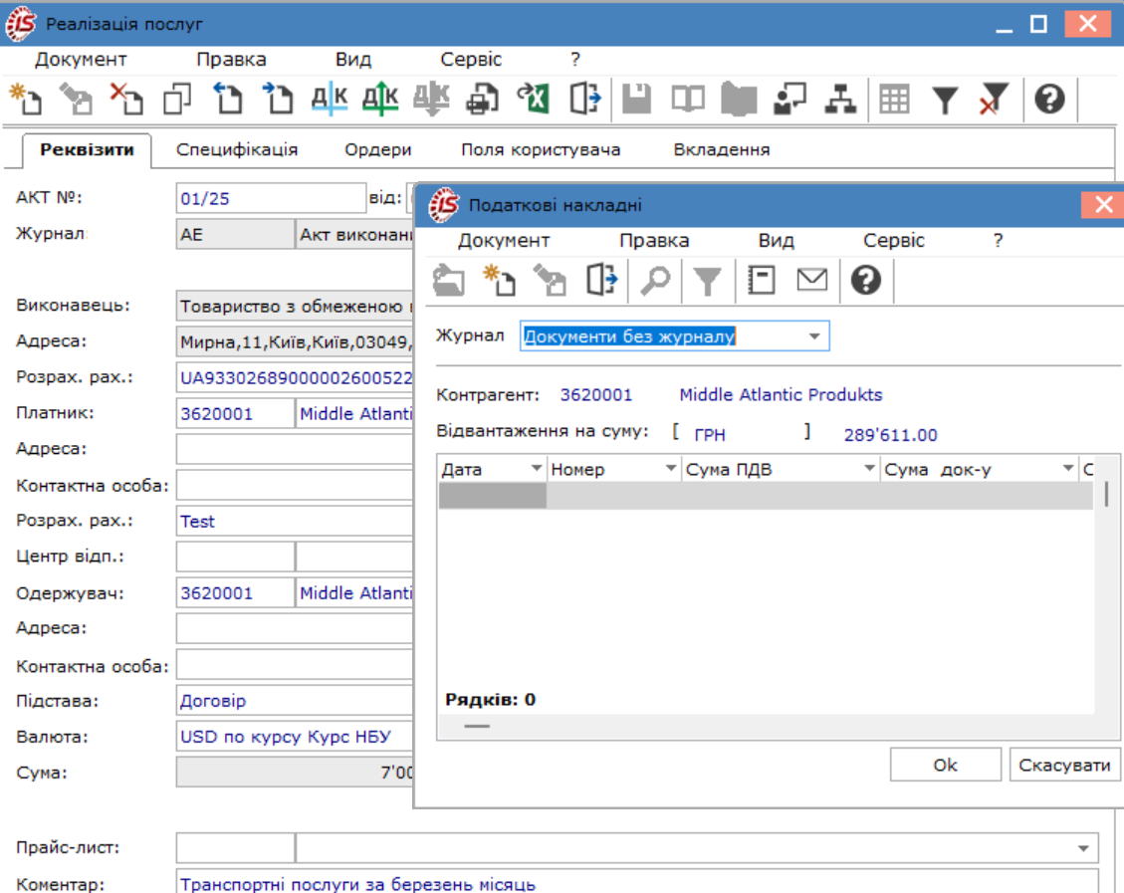Click the new document icon in Податкові накладні toolbar
Screen dimensions: 1124x893
tap(500, 280)
